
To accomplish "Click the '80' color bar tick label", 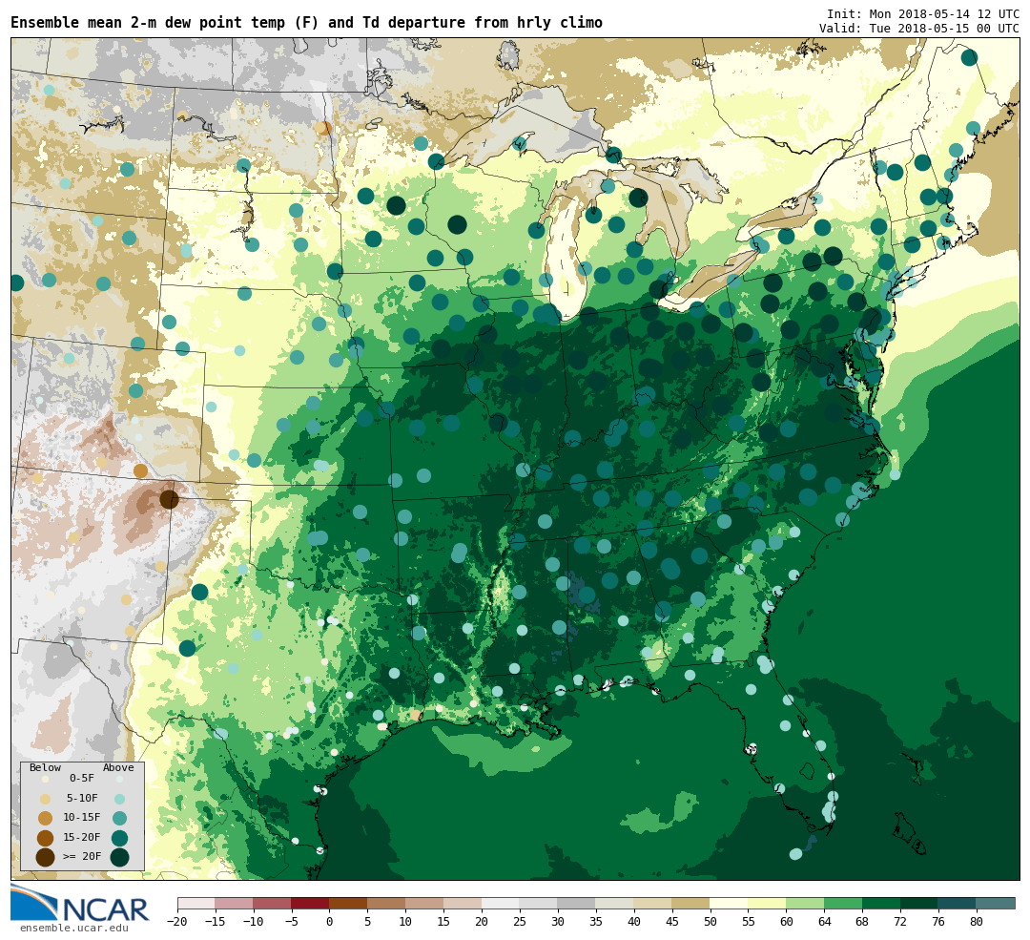I will pos(977,922).
